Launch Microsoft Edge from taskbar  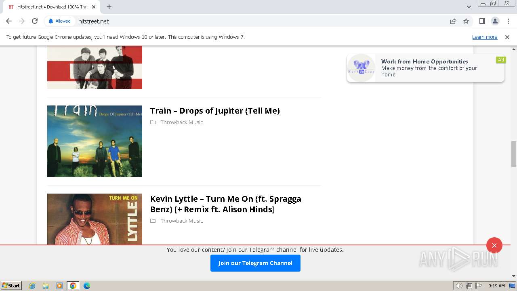pyautogui.click(x=87, y=286)
